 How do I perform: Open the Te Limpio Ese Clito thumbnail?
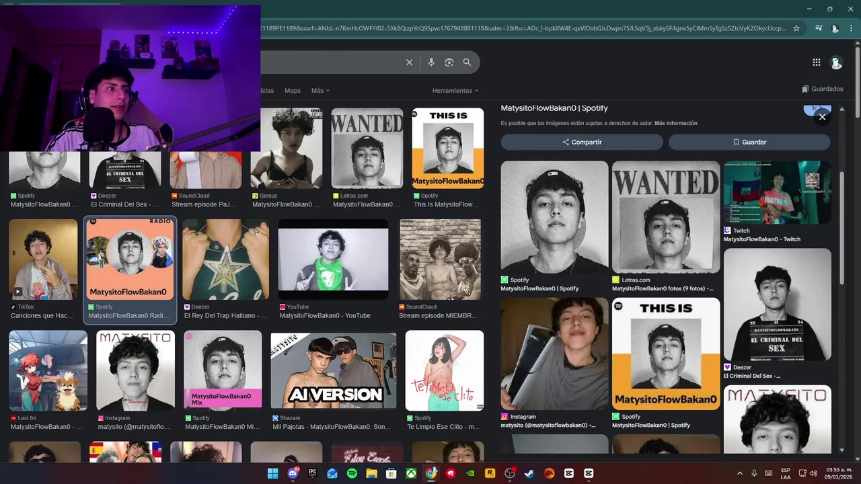[x=445, y=370]
